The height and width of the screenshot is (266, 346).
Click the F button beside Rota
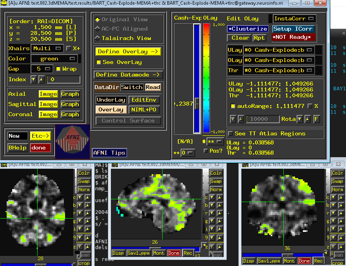[x=316, y=119]
